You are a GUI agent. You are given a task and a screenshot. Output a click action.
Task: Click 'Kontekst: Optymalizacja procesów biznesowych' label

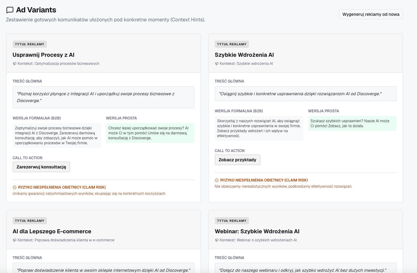(x=59, y=64)
